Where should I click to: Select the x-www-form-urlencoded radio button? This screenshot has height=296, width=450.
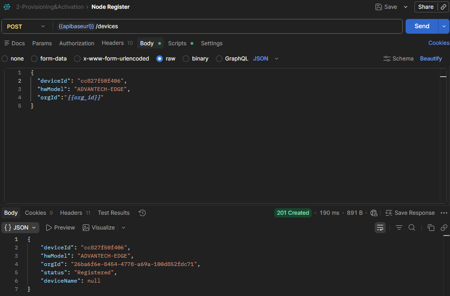77,59
